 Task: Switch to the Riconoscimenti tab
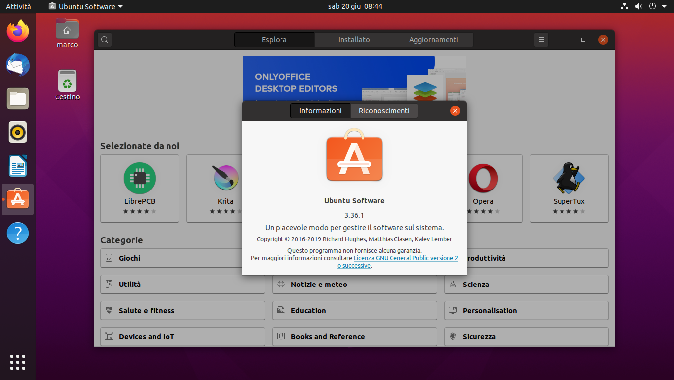pos(384,111)
